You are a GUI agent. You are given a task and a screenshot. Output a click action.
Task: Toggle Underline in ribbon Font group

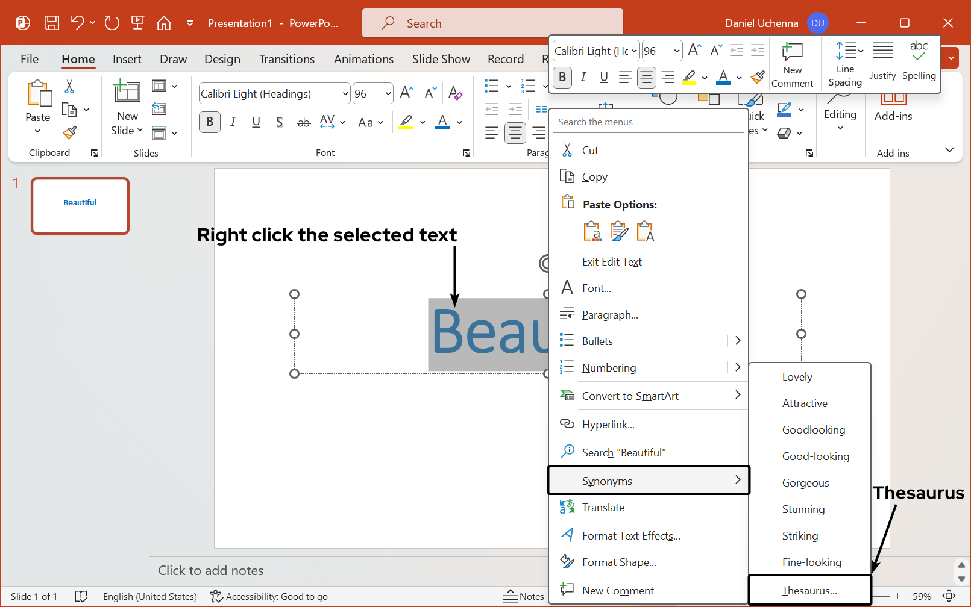click(256, 122)
